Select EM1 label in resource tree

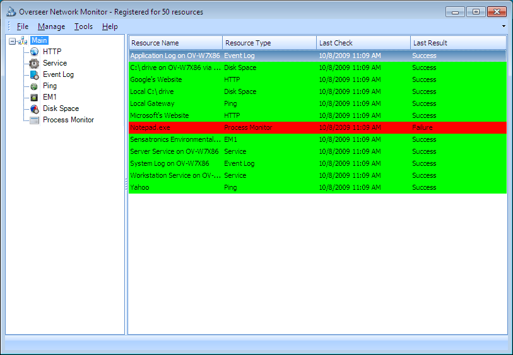point(50,97)
